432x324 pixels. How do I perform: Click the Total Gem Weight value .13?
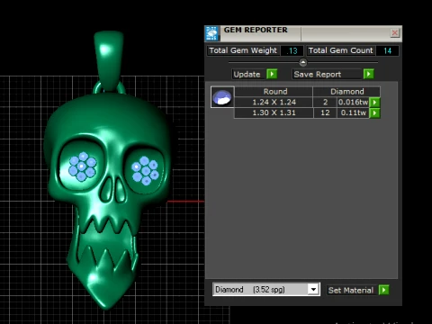coord(292,50)
